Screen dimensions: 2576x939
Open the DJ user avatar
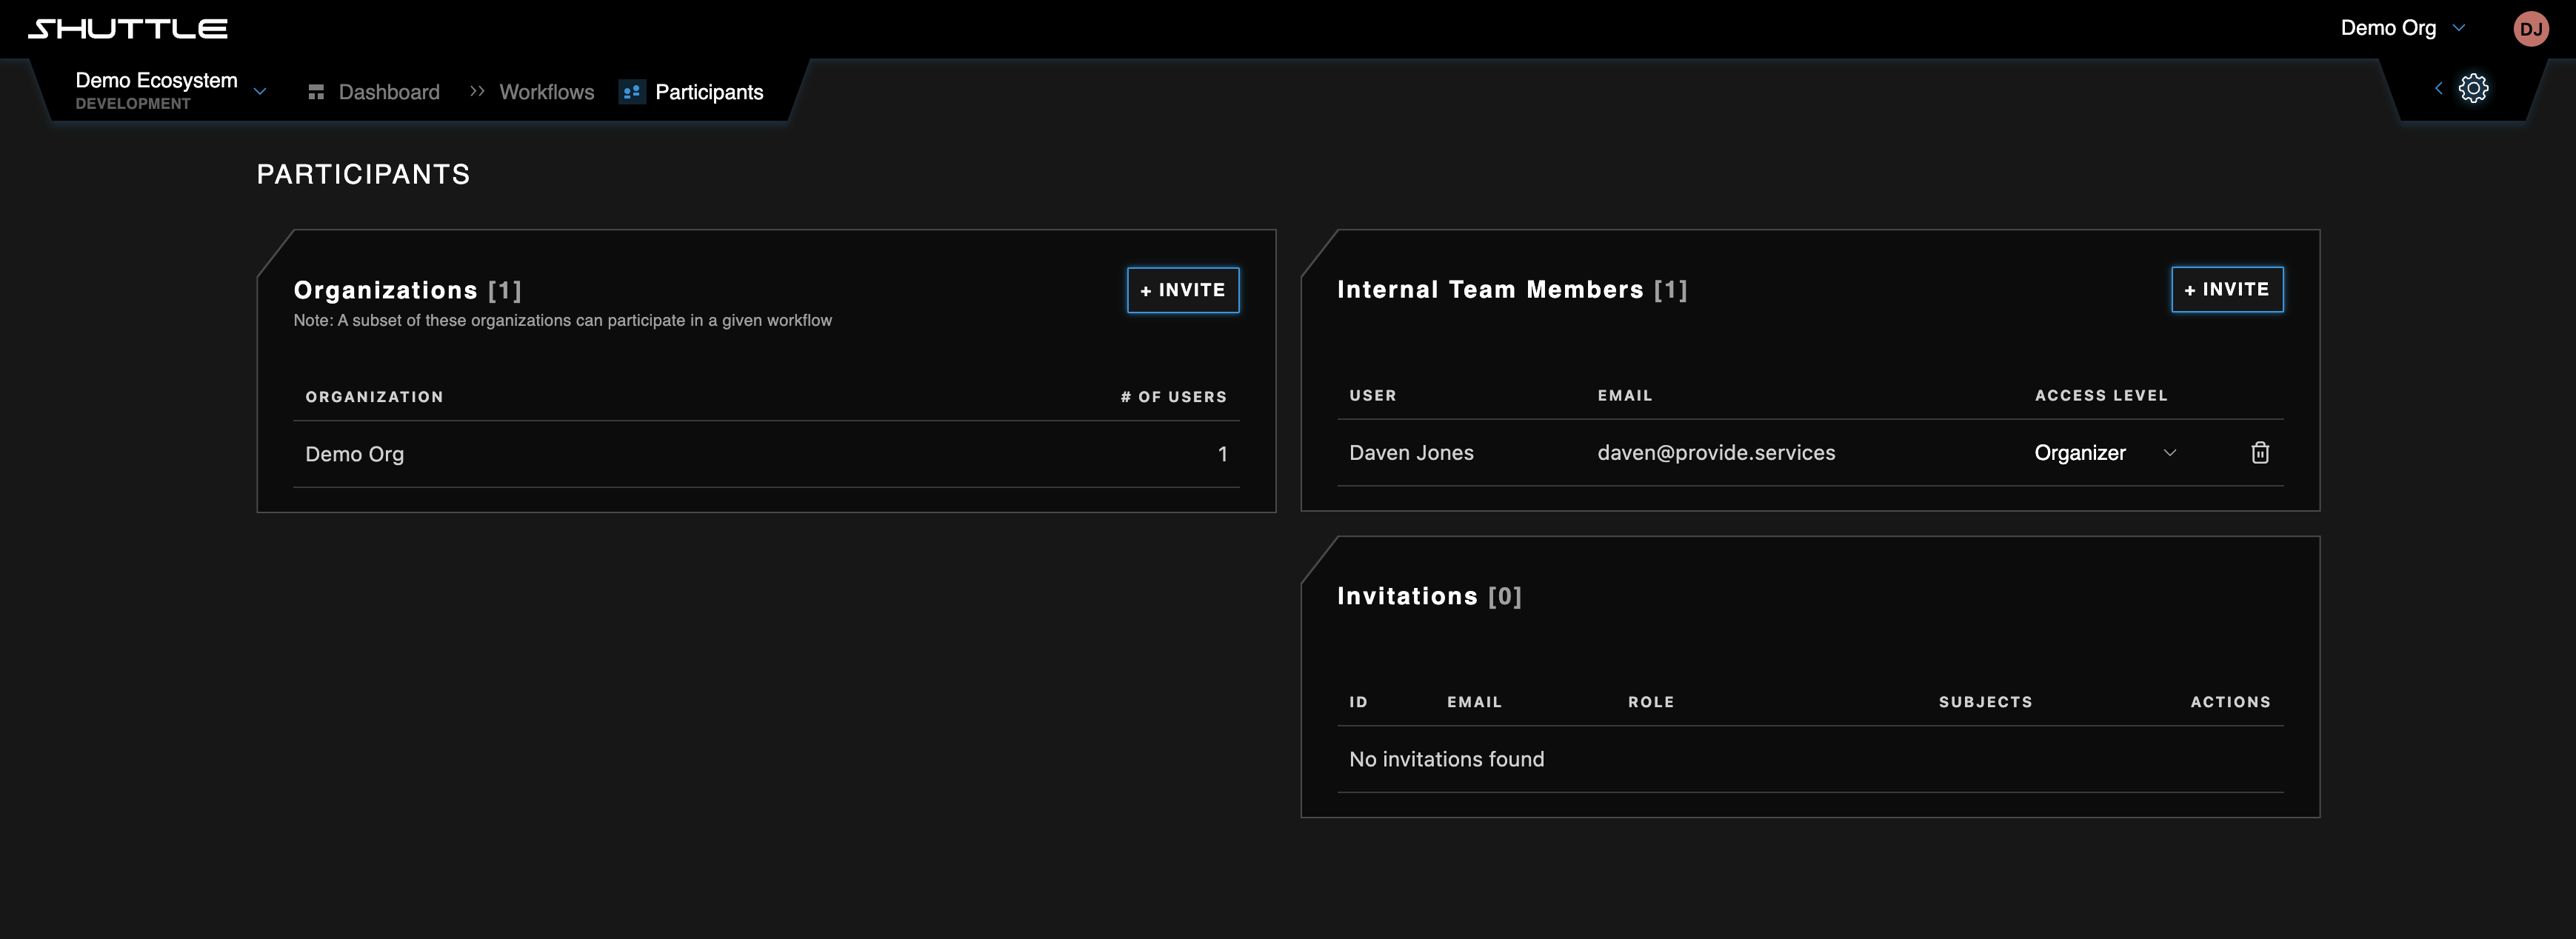point(2530,28)
